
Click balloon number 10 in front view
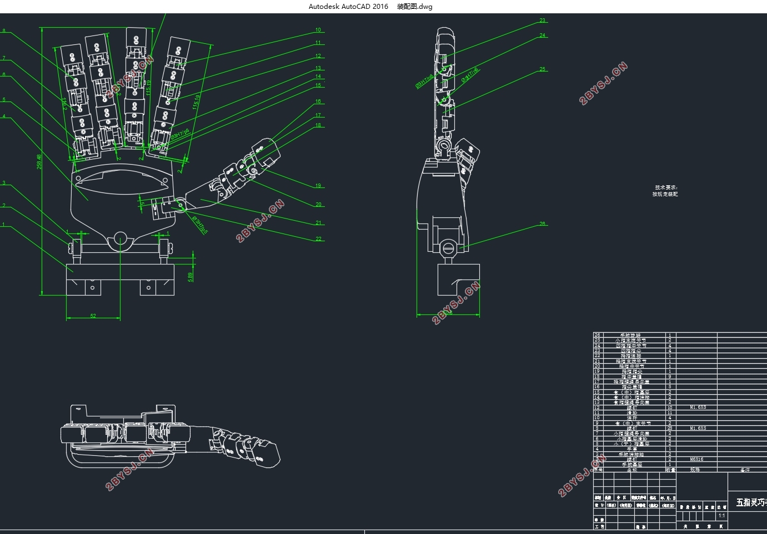coord(318,30)
